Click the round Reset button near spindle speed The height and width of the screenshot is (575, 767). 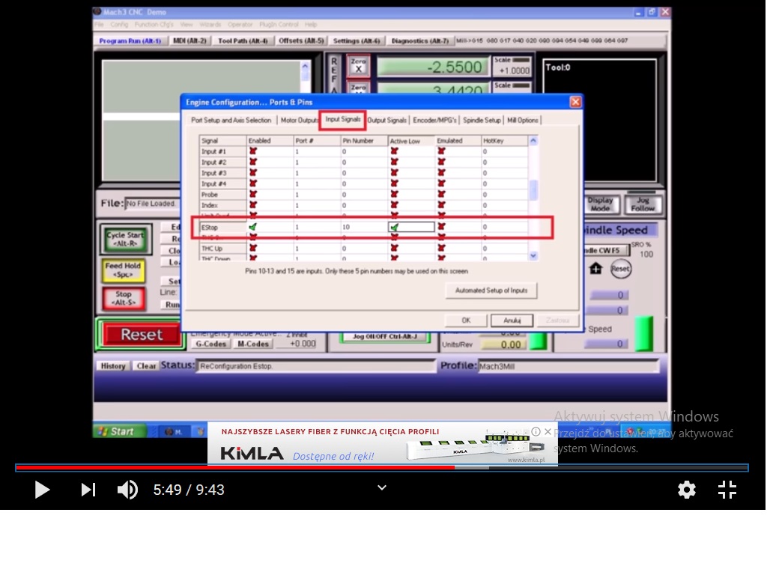click(620, 269)
